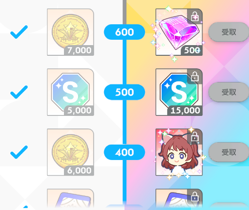This screenshot has width=249, height=210.
Task: Select the pink crystal 500 premium reward
Action: click(x=179, y=32)
